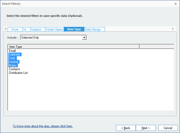Go back with the Back button

pos(126,128)
